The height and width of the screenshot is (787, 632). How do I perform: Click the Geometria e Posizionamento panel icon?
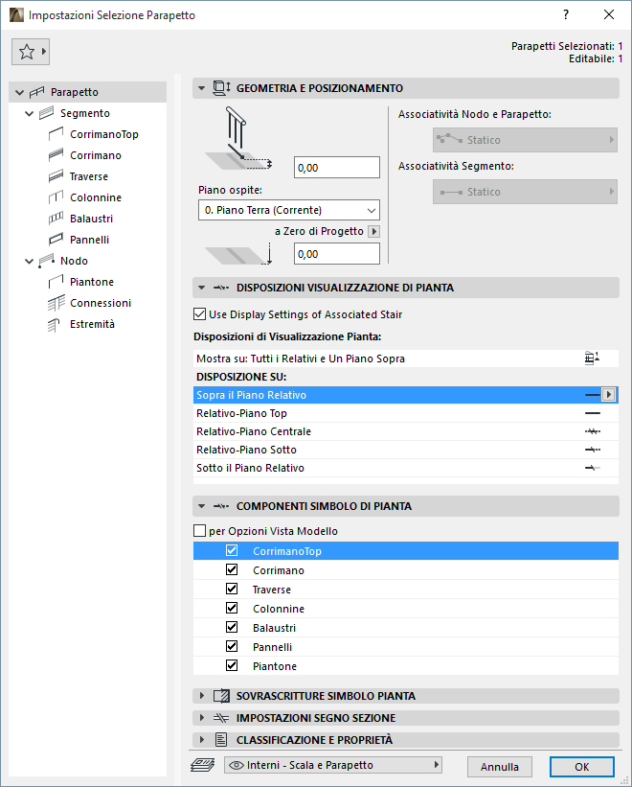(x=221, y=88)
